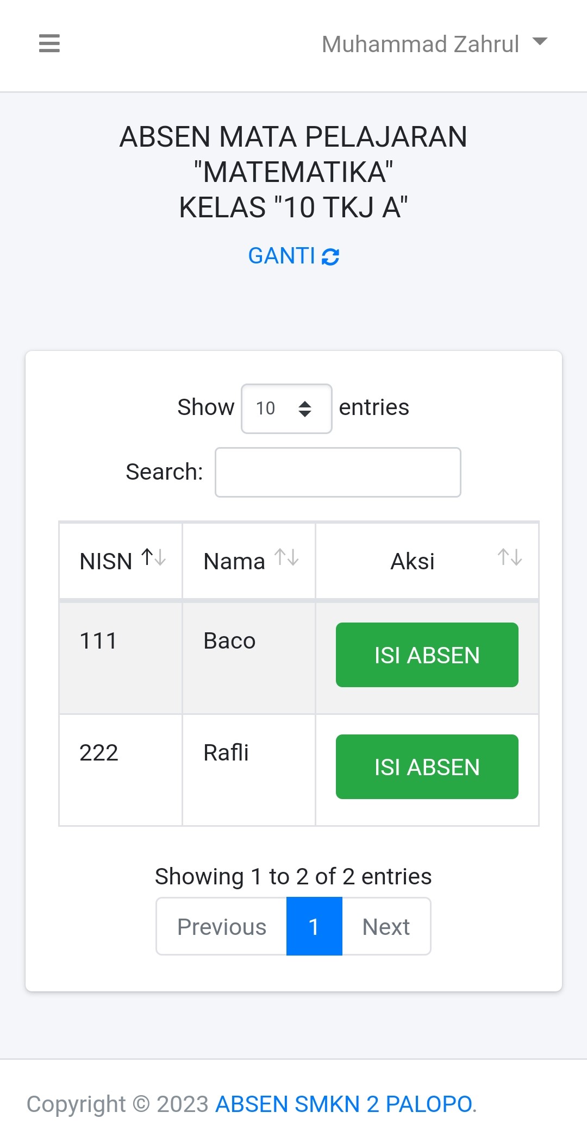Click the Nama column sort arrows
This screenshot has height=1131, width=587.
coord(287,557)
